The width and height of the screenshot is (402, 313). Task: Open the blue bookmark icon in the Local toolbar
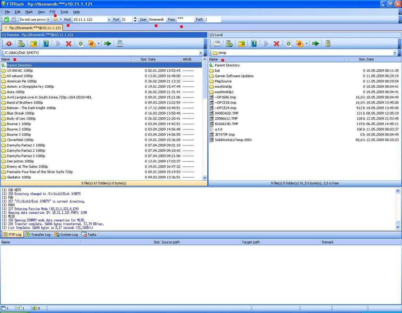tap(254, 44)
